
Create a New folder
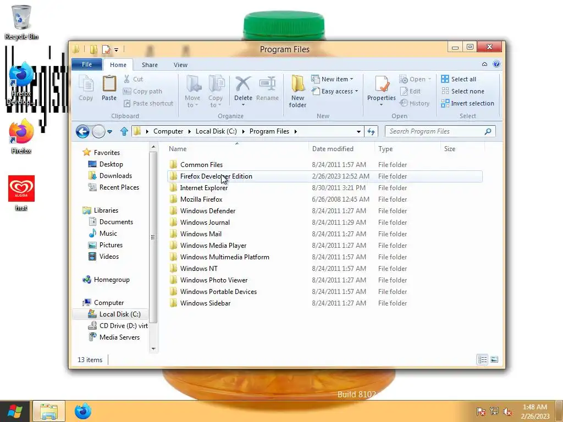[x=297, y=91]
